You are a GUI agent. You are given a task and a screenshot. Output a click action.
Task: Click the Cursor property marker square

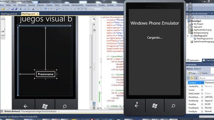click(202, 90)
